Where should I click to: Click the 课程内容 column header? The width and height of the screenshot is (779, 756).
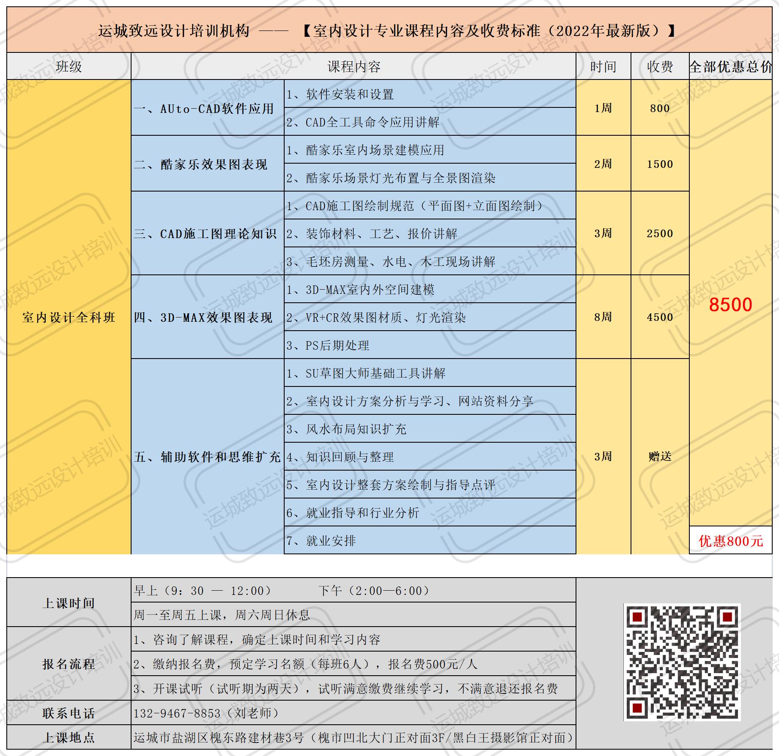point(354,67)
